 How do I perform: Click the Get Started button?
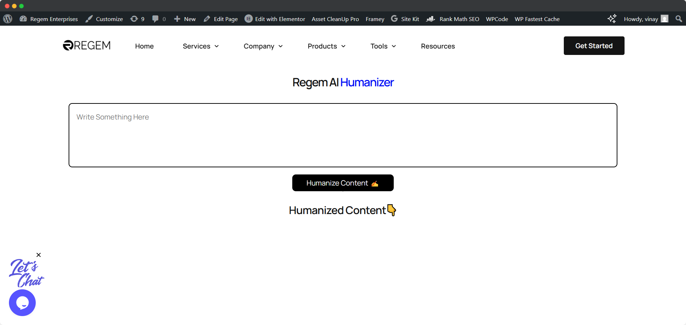click(x=594, y=46)
